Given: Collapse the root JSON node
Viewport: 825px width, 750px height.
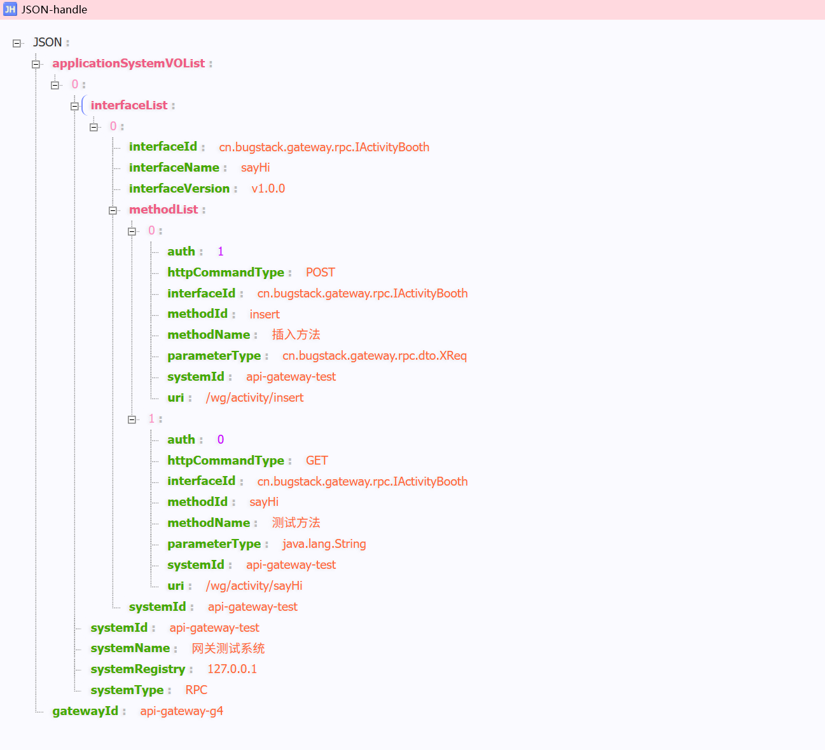Looking at the screenshot, I should pos(17,43).
